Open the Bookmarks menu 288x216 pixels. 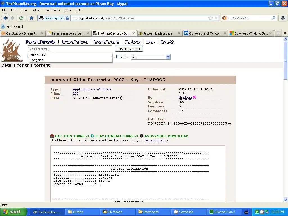click(x=52, y=10)
